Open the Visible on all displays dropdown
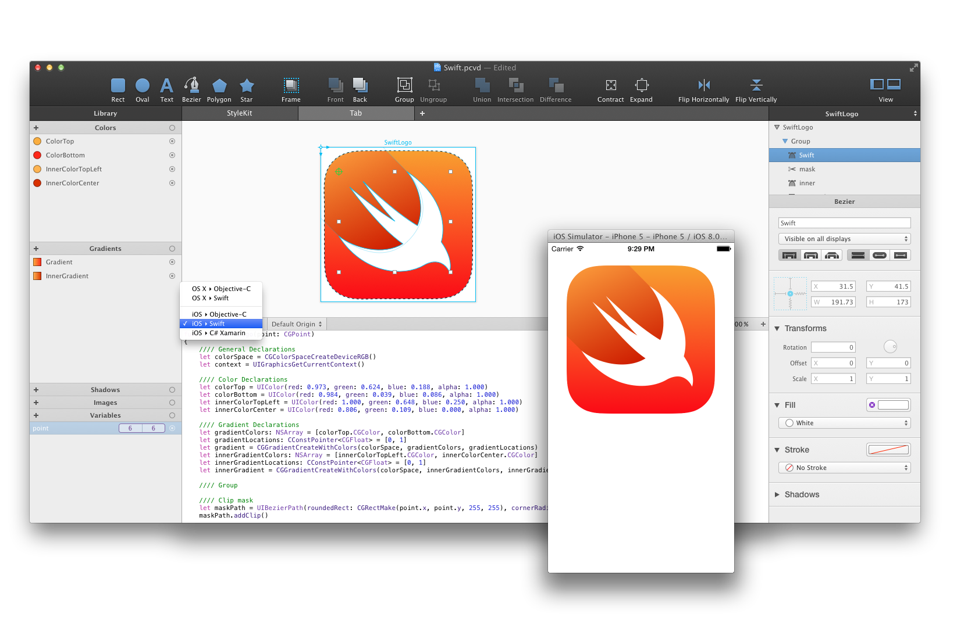 coord(844,239)
